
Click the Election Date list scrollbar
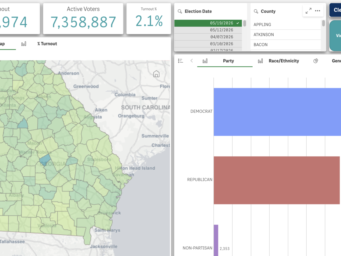point(245,23)
